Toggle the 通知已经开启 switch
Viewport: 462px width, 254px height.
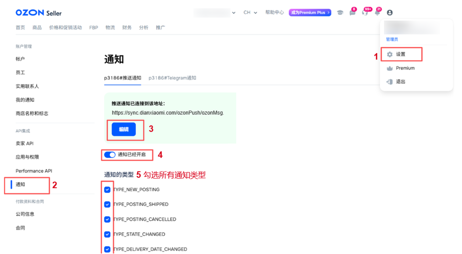[110, 155]
